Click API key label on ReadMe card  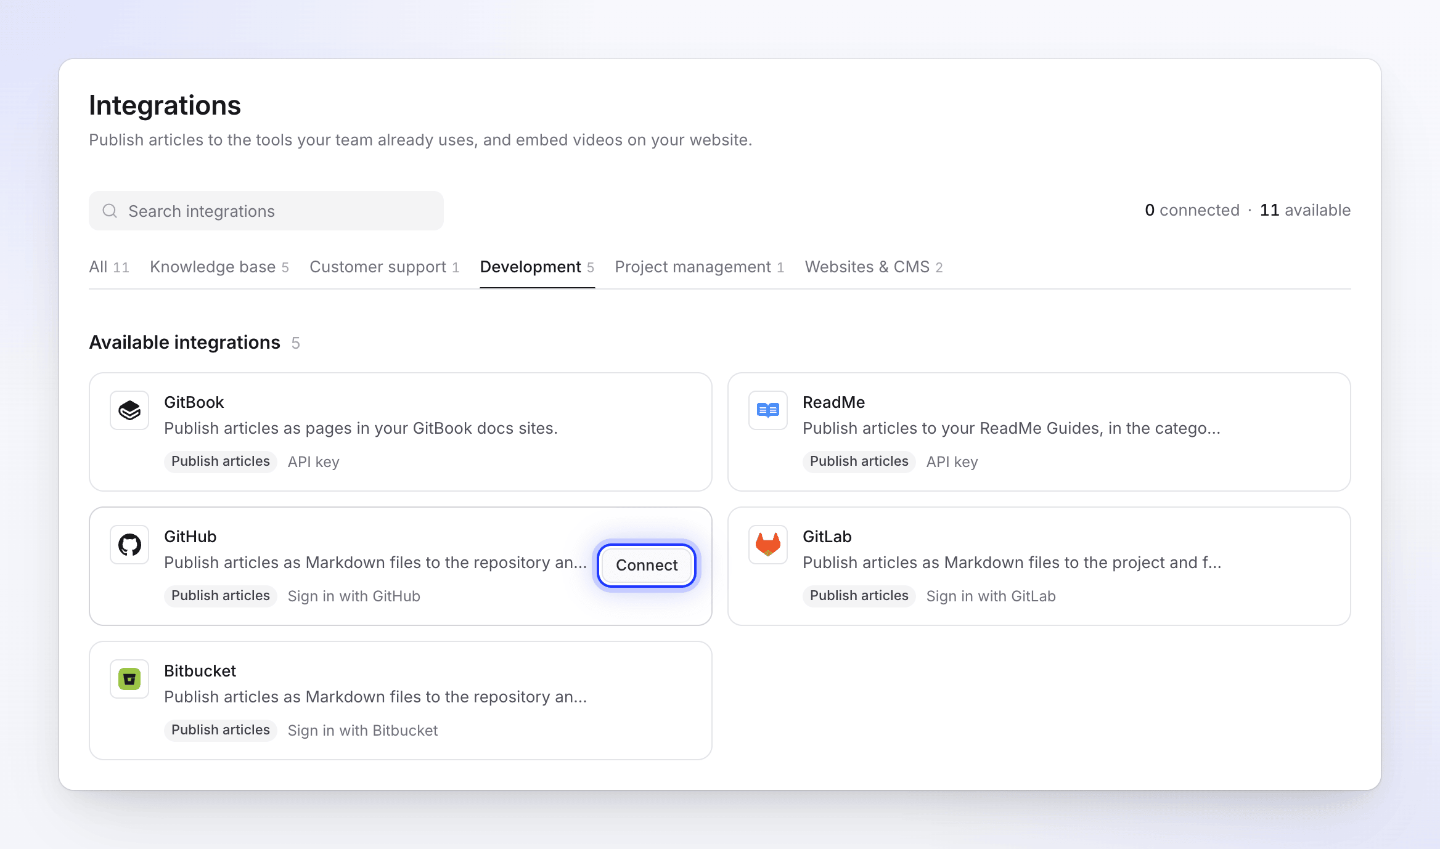[x=952, y=462]
